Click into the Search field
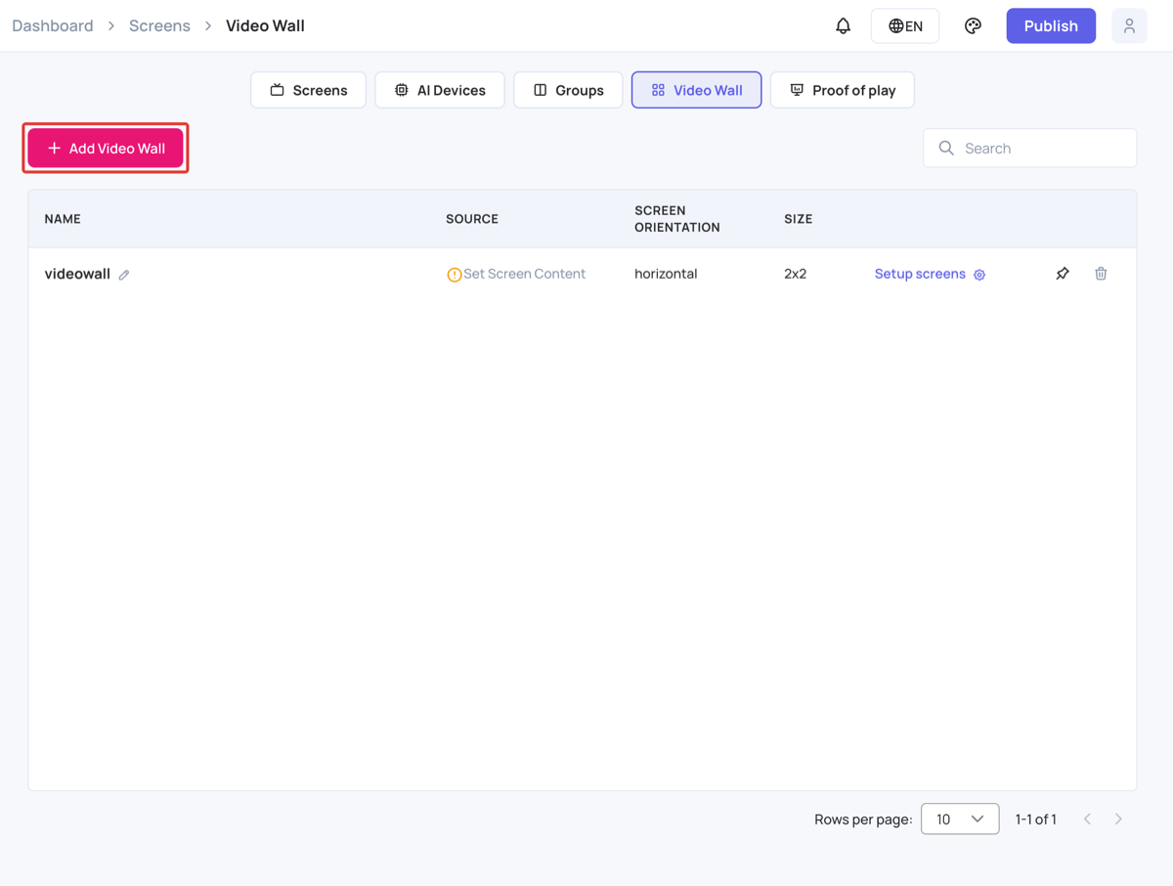Viewport: 1173px width, 886px height. point(1029,149)
